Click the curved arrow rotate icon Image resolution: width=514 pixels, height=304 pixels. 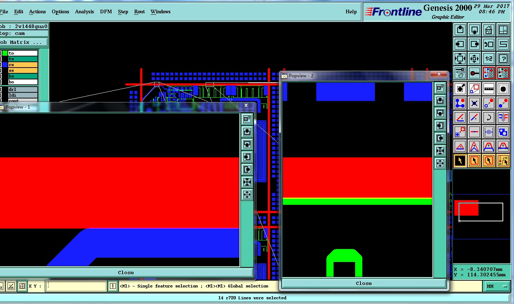click(489, 118)
